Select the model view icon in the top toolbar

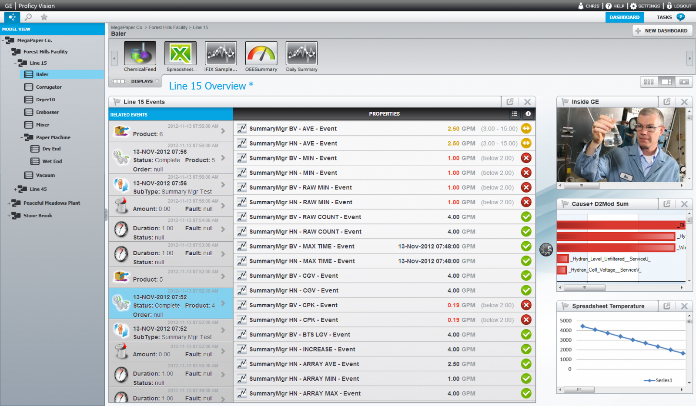coord(11,17)
